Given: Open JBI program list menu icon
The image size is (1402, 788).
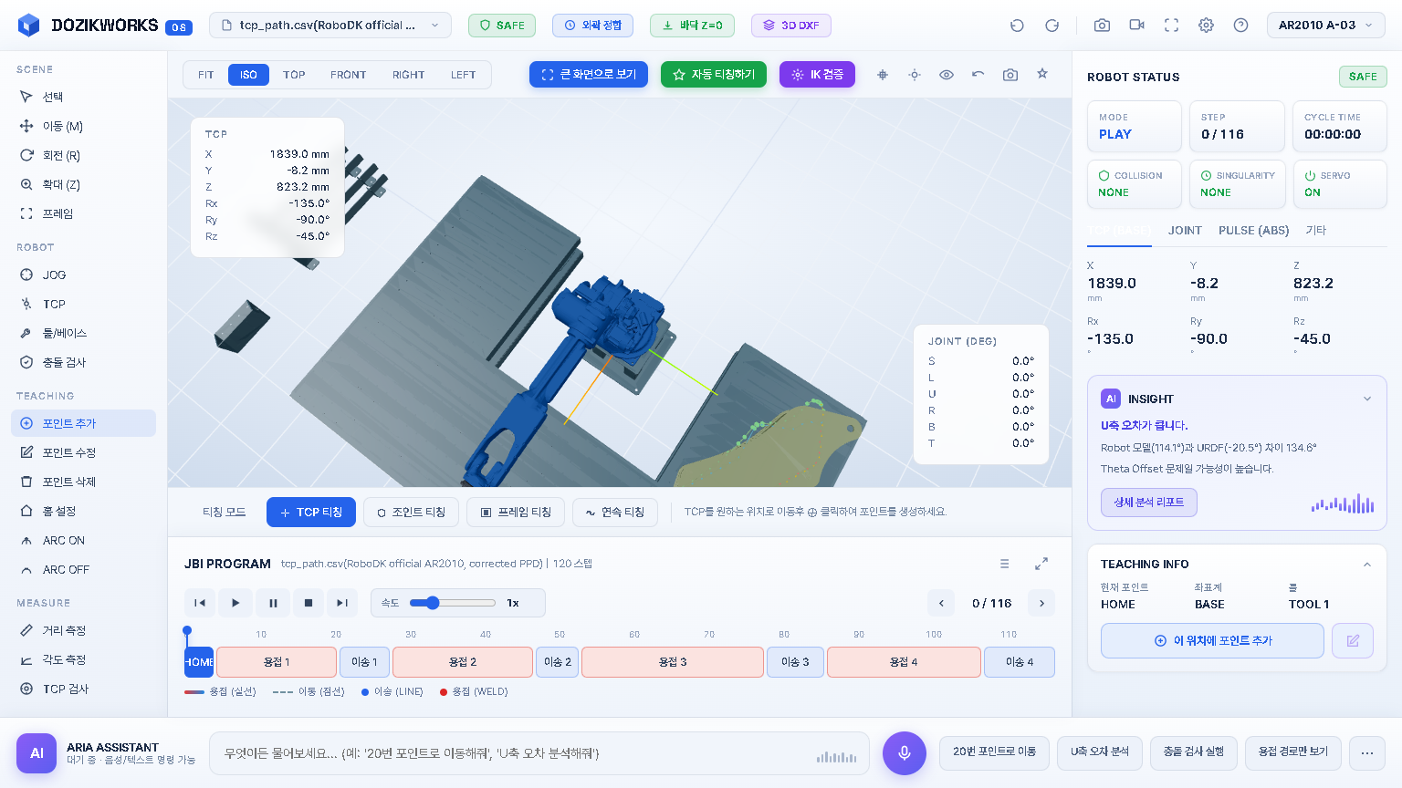Looking at the screenshot, I should pos(1005,564).
